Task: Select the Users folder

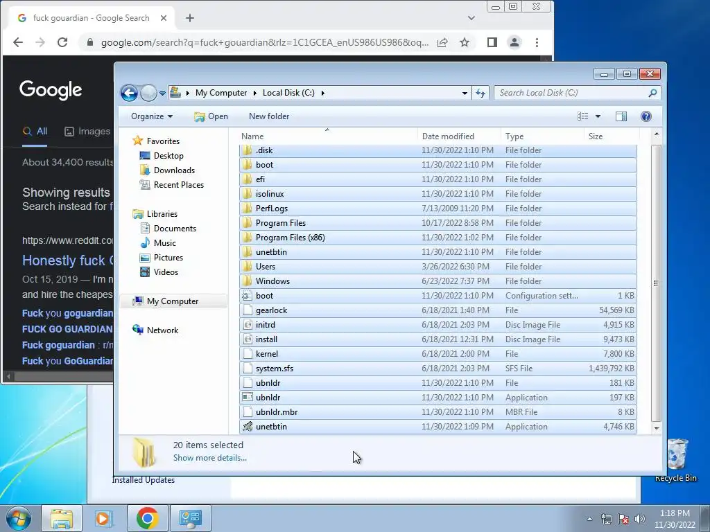Action: [x=438, y=267]
